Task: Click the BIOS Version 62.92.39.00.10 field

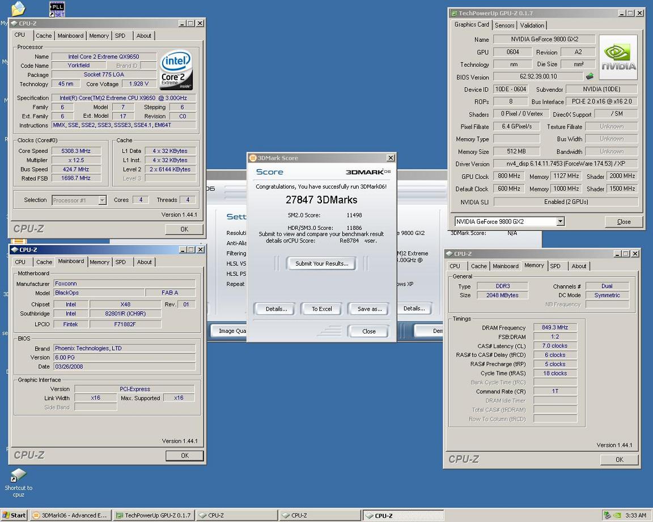Action: pos(538,76)
